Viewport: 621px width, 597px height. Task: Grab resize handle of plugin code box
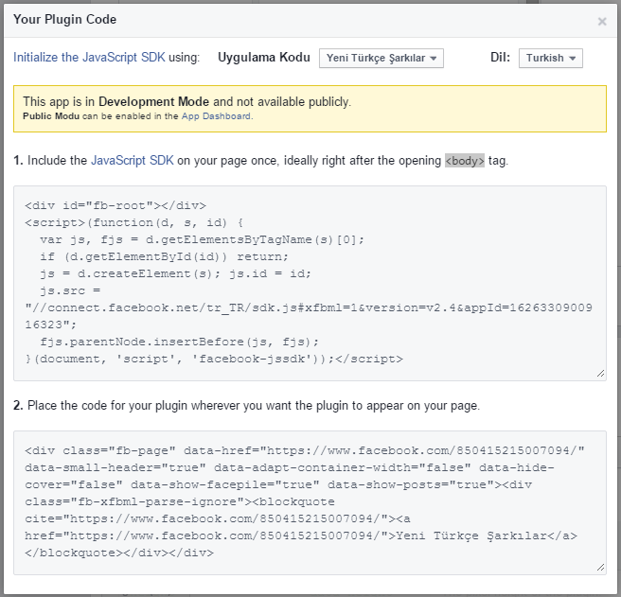(x=600, y=568)
